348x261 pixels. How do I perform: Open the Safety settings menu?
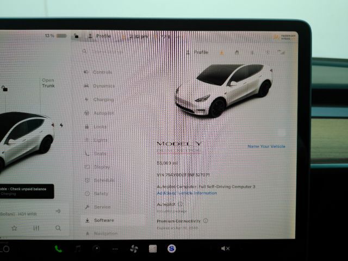click(x=97, y=194)
